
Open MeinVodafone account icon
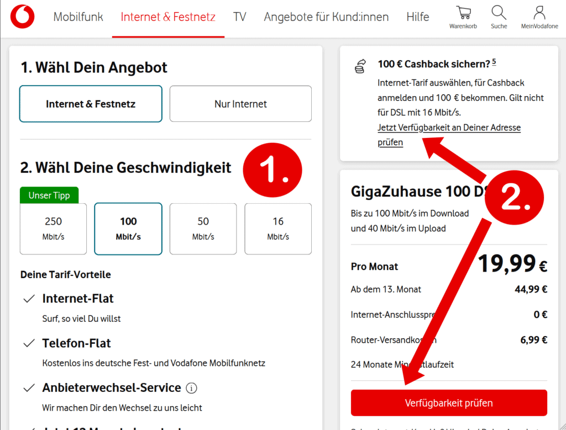click(539, 13)
